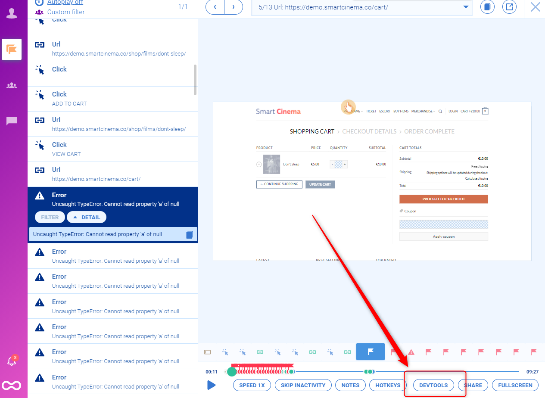Click LOGIN in Smart Cinema nav
This screenshot has width=545, height=398.
pyautogui.click(x=453, y=111)
